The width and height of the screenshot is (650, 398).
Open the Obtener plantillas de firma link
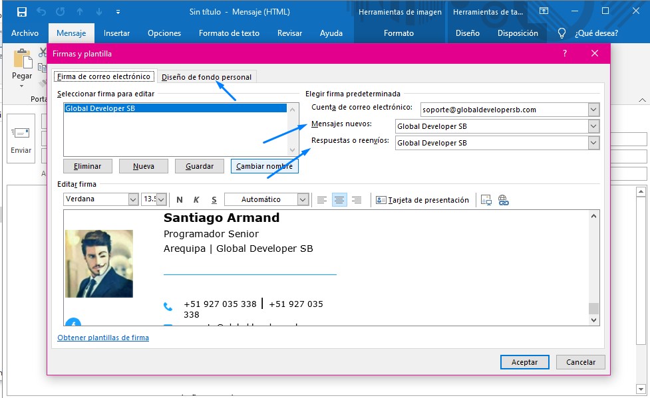(103, 338)
